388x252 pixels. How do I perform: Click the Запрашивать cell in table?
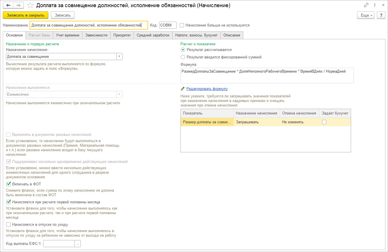[257, 122]
